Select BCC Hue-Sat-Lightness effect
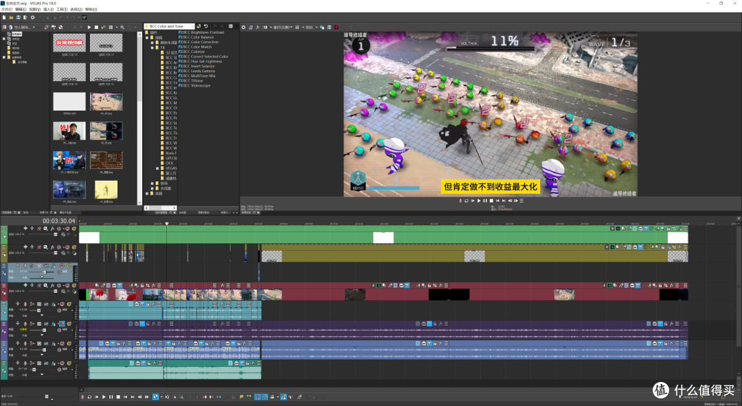The height and width of the screenshot is (406, 742). (200, 62)
